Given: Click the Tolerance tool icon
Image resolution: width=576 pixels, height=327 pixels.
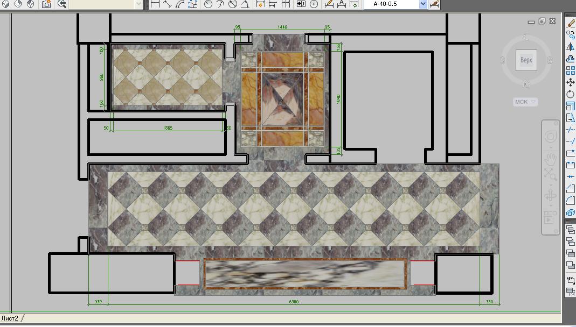Looking at the screenshot, I should 301,4.
